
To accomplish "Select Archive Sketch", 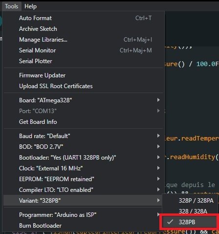I will 84,29.
